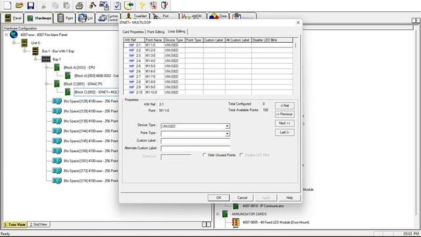Select the Tree View bottom tab
The image size is (421, 237).
point(14,224)
